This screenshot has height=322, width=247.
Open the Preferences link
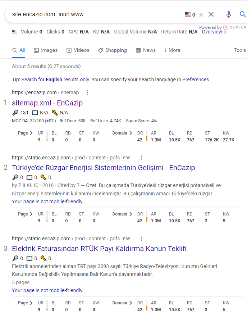(196, 80)
